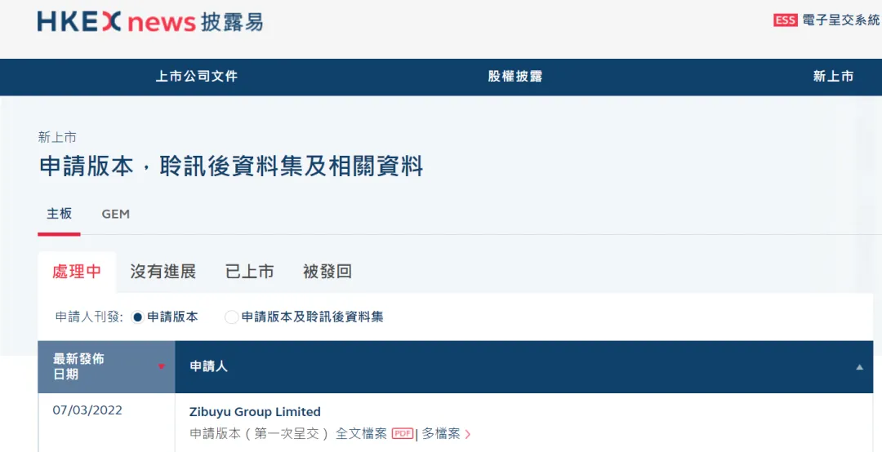Viewport: 882px width, 452px height.
Task: Select the 沒有進展 tab
Action: point(163,272)
